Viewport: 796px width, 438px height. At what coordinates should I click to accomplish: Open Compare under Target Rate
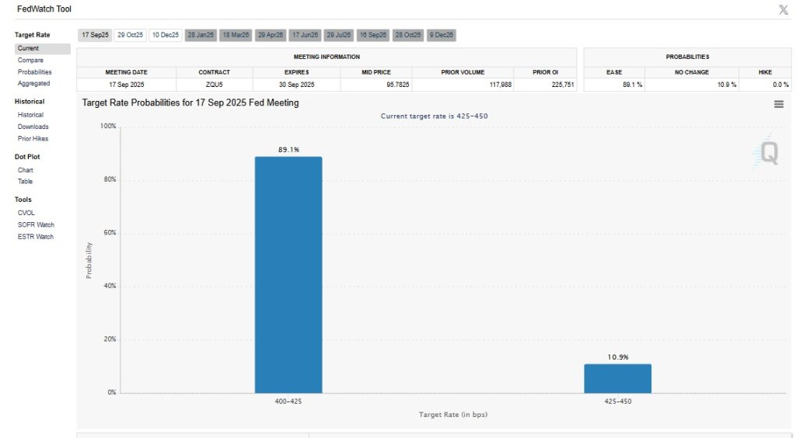[x=30, y=60]
